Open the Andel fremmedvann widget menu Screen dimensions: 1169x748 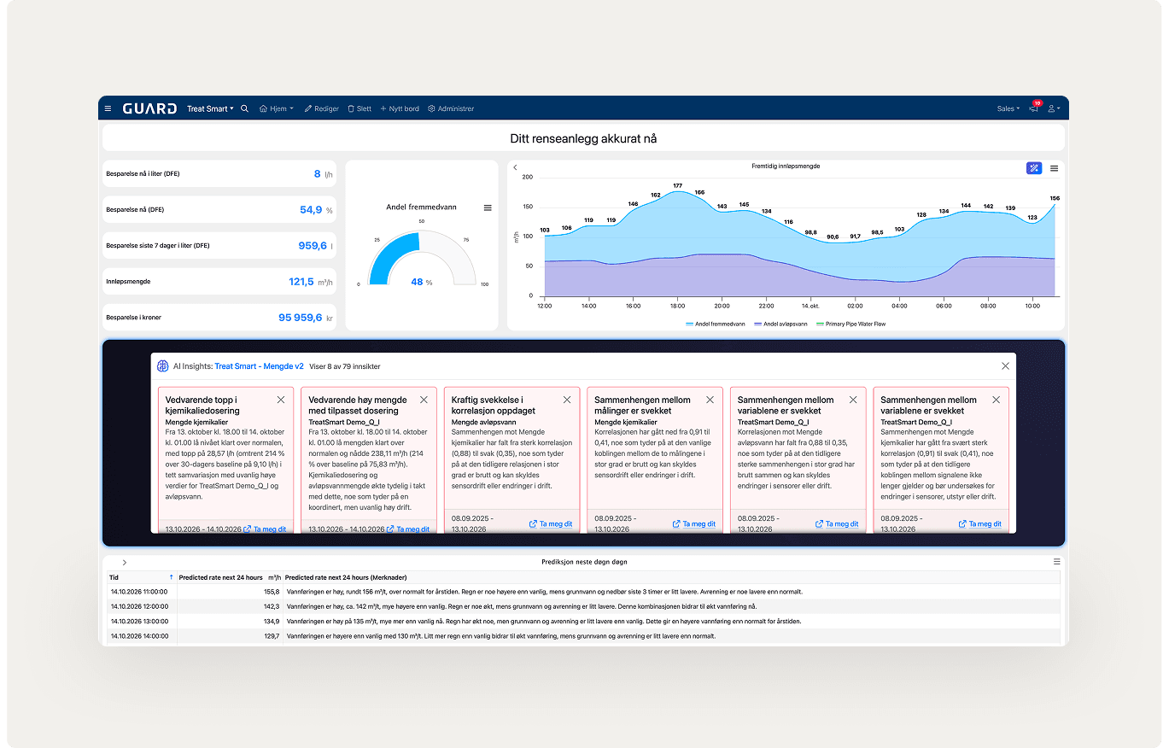[488, 207]
